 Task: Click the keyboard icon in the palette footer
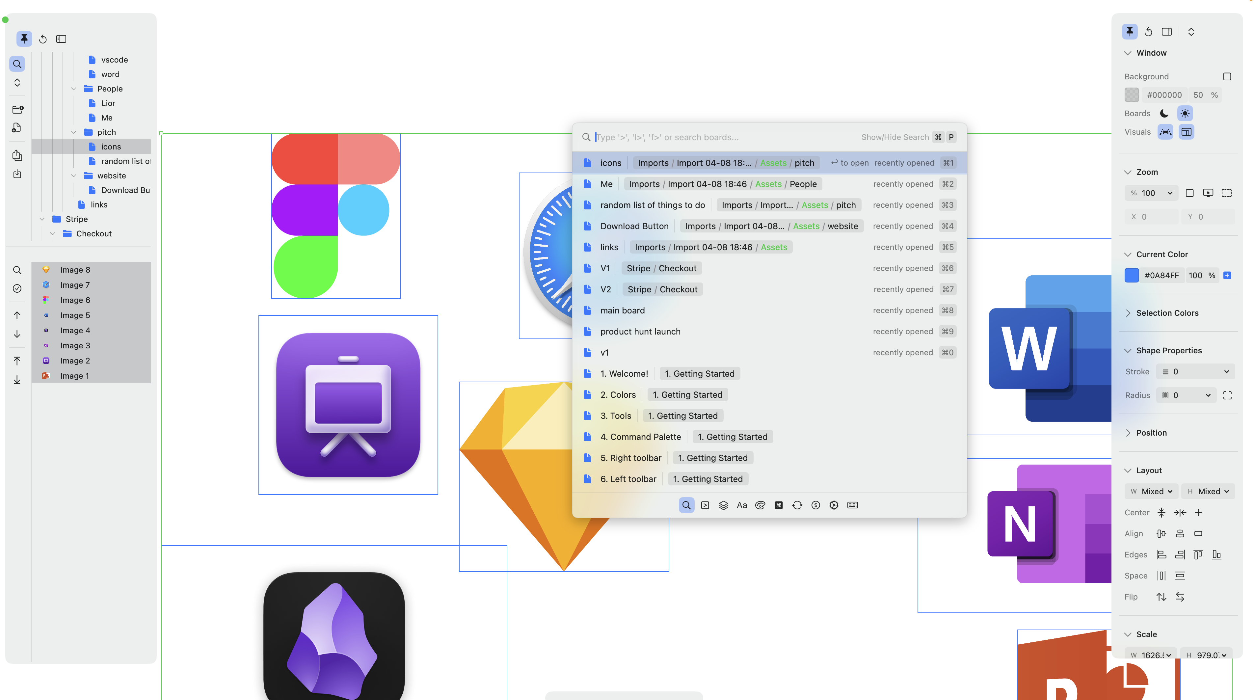[853, 505]
